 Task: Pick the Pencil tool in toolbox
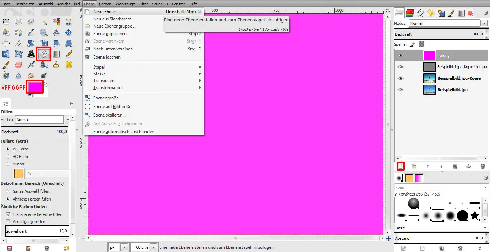pos(69,54)
